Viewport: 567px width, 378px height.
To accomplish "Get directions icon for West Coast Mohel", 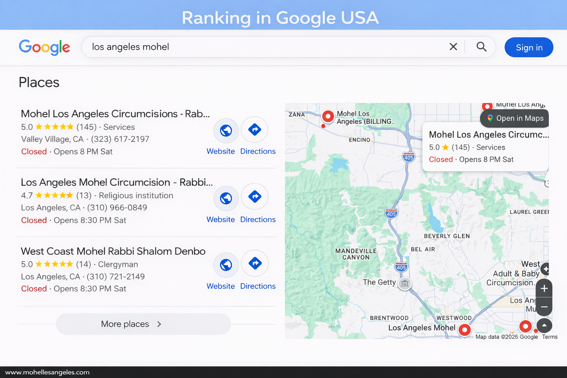I will 255,263.
